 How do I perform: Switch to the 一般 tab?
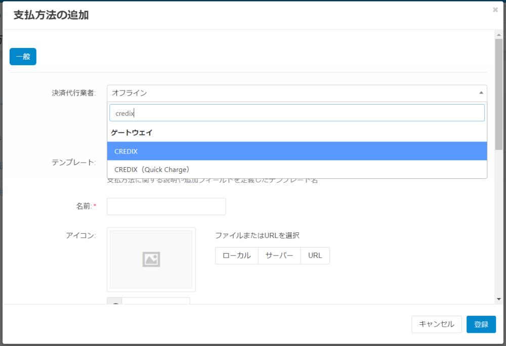click(23, 57)
